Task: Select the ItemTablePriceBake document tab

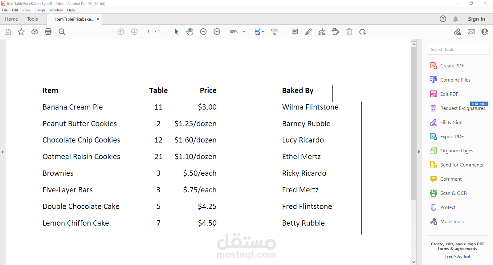Action: point(74,19)
